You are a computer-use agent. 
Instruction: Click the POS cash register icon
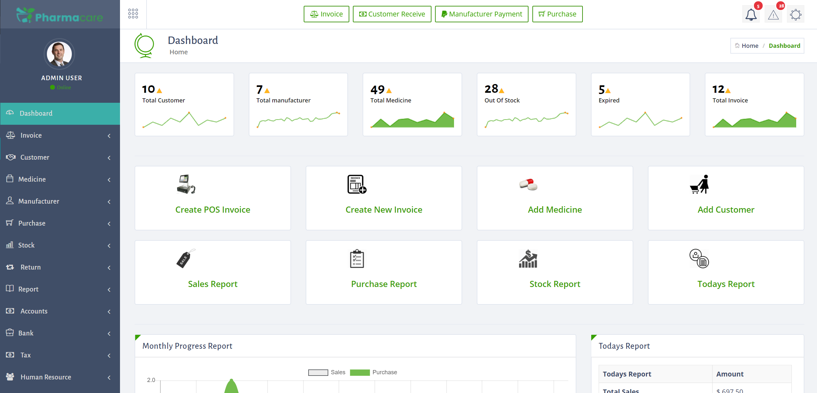pyautogui.click(x=186, y=184)
